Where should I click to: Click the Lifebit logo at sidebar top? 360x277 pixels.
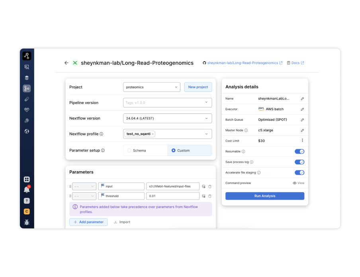pyautogui.click(x=27, y=56)
